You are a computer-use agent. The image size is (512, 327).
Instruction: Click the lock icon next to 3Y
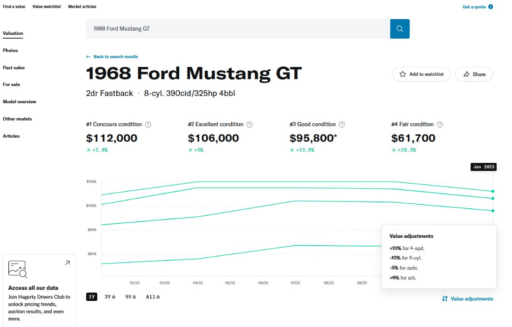[x=114, y=297]
